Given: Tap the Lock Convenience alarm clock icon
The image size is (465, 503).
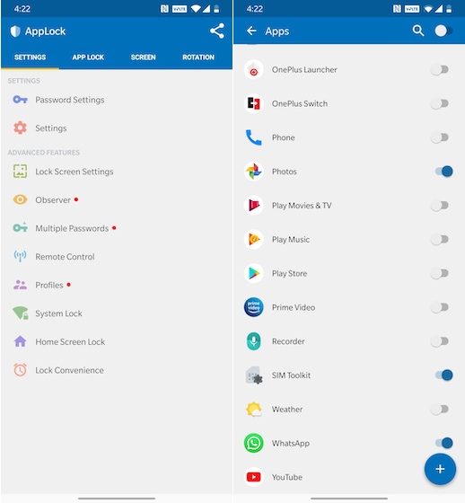Looking at the screenshot, I should tap(20, 370).
